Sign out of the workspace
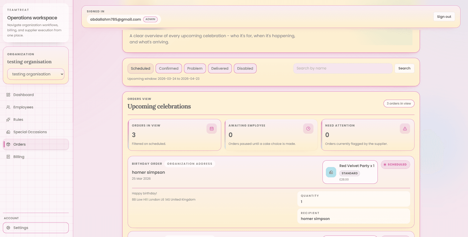The height and width of the screenshot is (237, 468). pyautogui.click(x=444, y=16)
